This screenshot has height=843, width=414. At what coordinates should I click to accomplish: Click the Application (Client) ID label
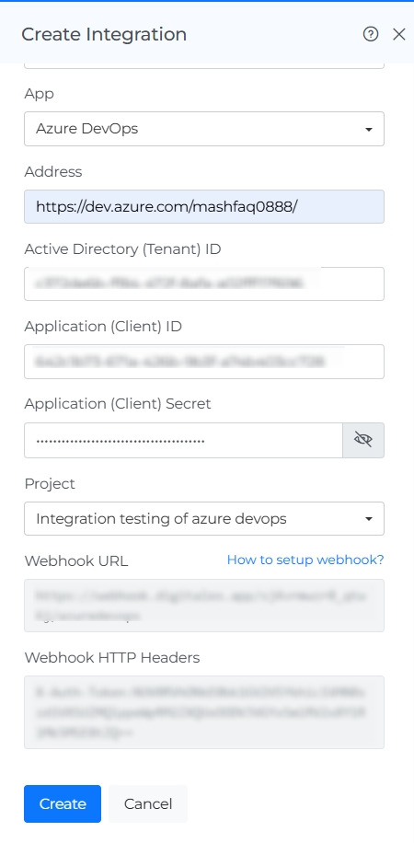103,327
